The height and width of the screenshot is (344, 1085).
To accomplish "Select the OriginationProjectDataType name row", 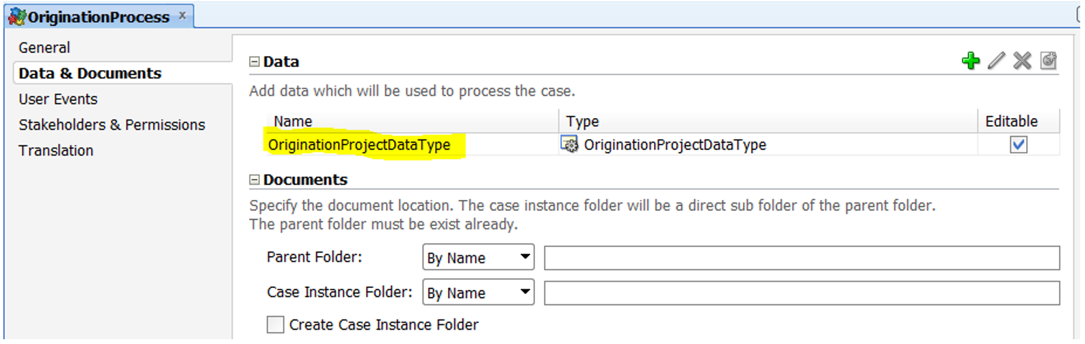I will pos(359,145).
